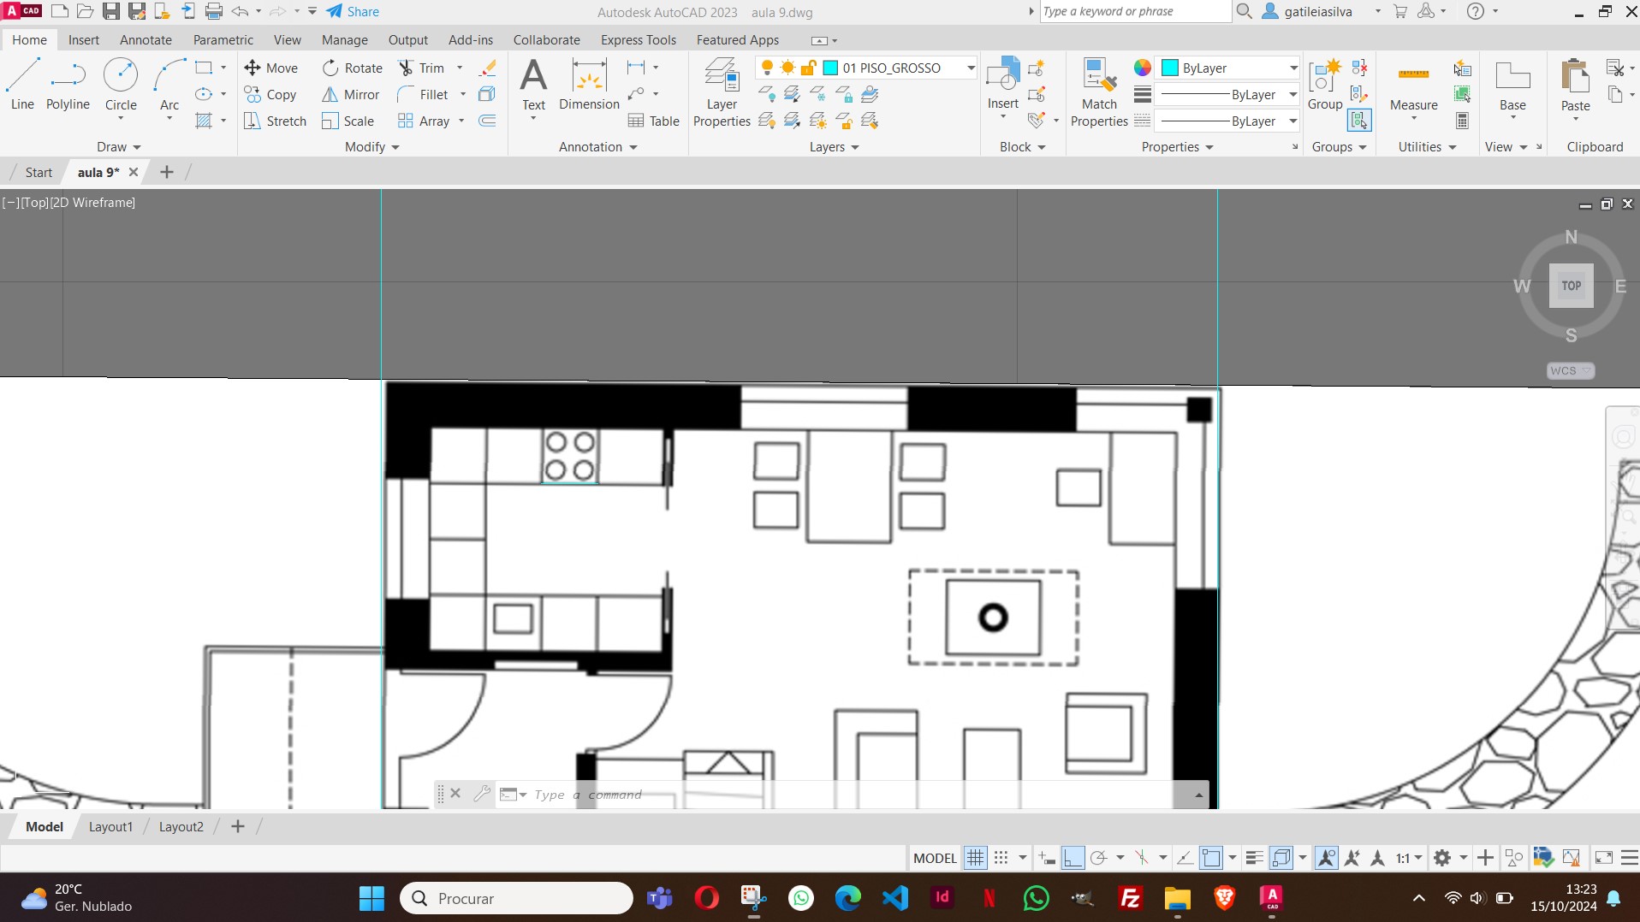Toggle isometric drafting
Image resolution: width=1640 pixels, height=922 pixels.
pyautogui.click(x=1142, y=857)
